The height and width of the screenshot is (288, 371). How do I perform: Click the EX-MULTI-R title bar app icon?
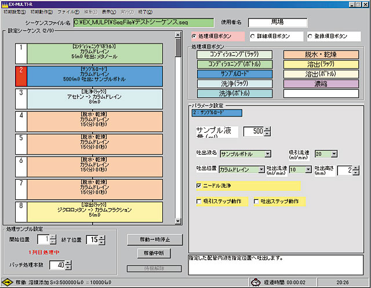click(x=5, y=4)
